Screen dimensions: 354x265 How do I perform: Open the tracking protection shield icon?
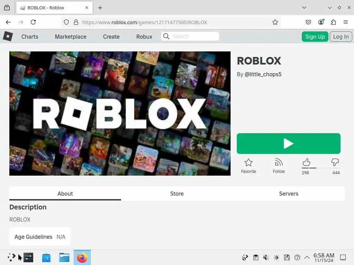point(66,22)
